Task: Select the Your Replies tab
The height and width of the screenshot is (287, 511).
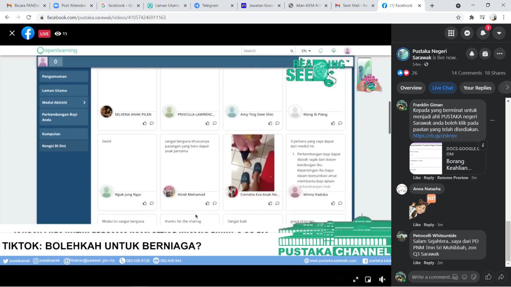Action: (477, 88)
